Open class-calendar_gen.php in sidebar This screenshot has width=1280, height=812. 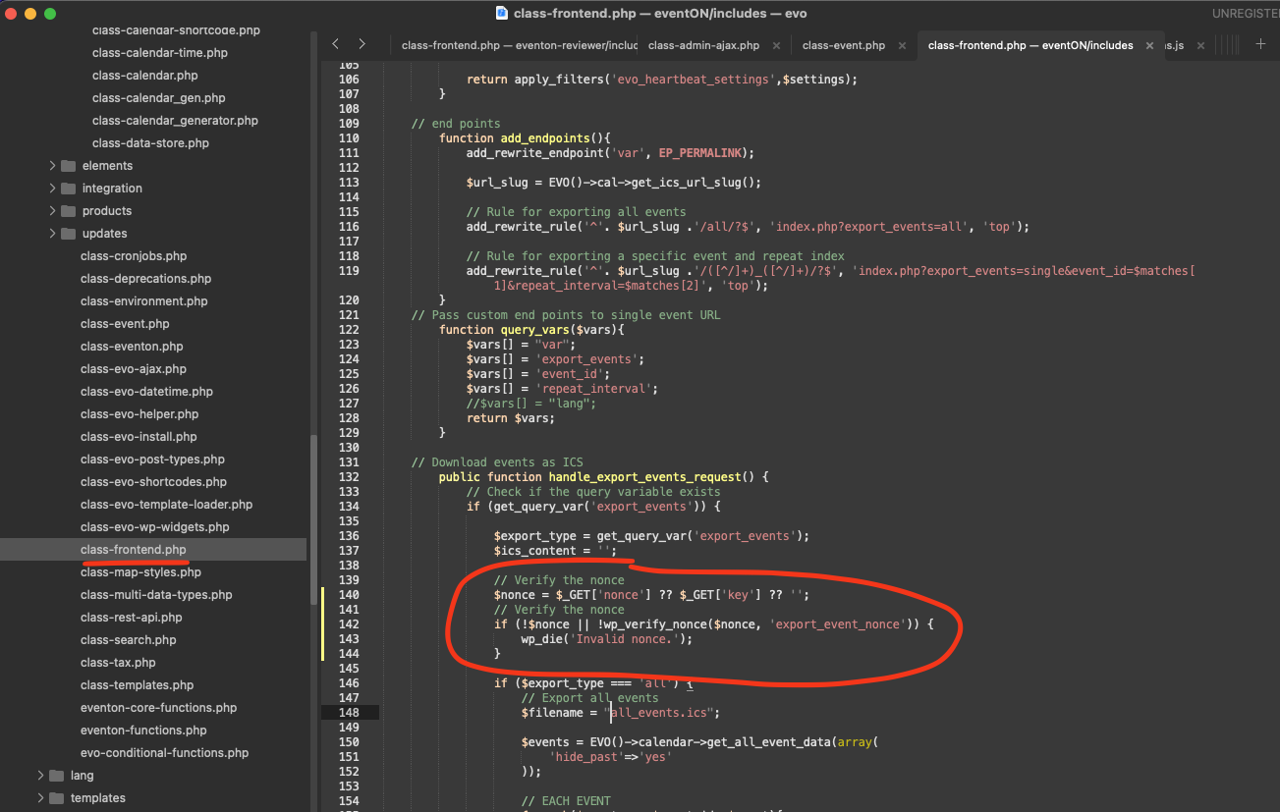pyautogui.click(x=159, y=98)
